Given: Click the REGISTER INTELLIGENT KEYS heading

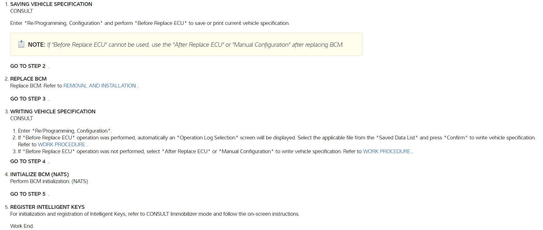Looking at the screenshot, I should click(47, 207).
